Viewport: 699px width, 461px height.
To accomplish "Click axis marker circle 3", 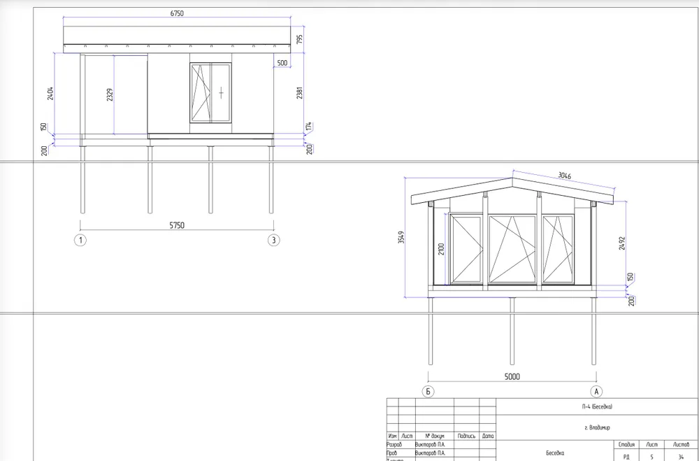I will pos(274,241).
